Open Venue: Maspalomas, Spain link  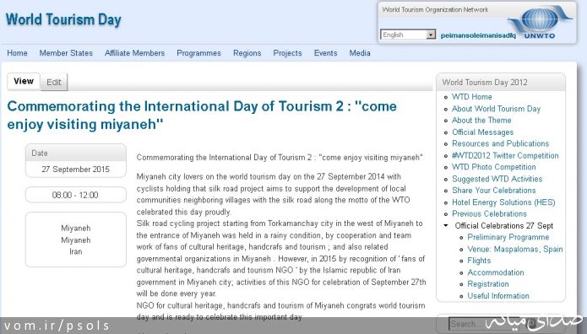[514, 249]
